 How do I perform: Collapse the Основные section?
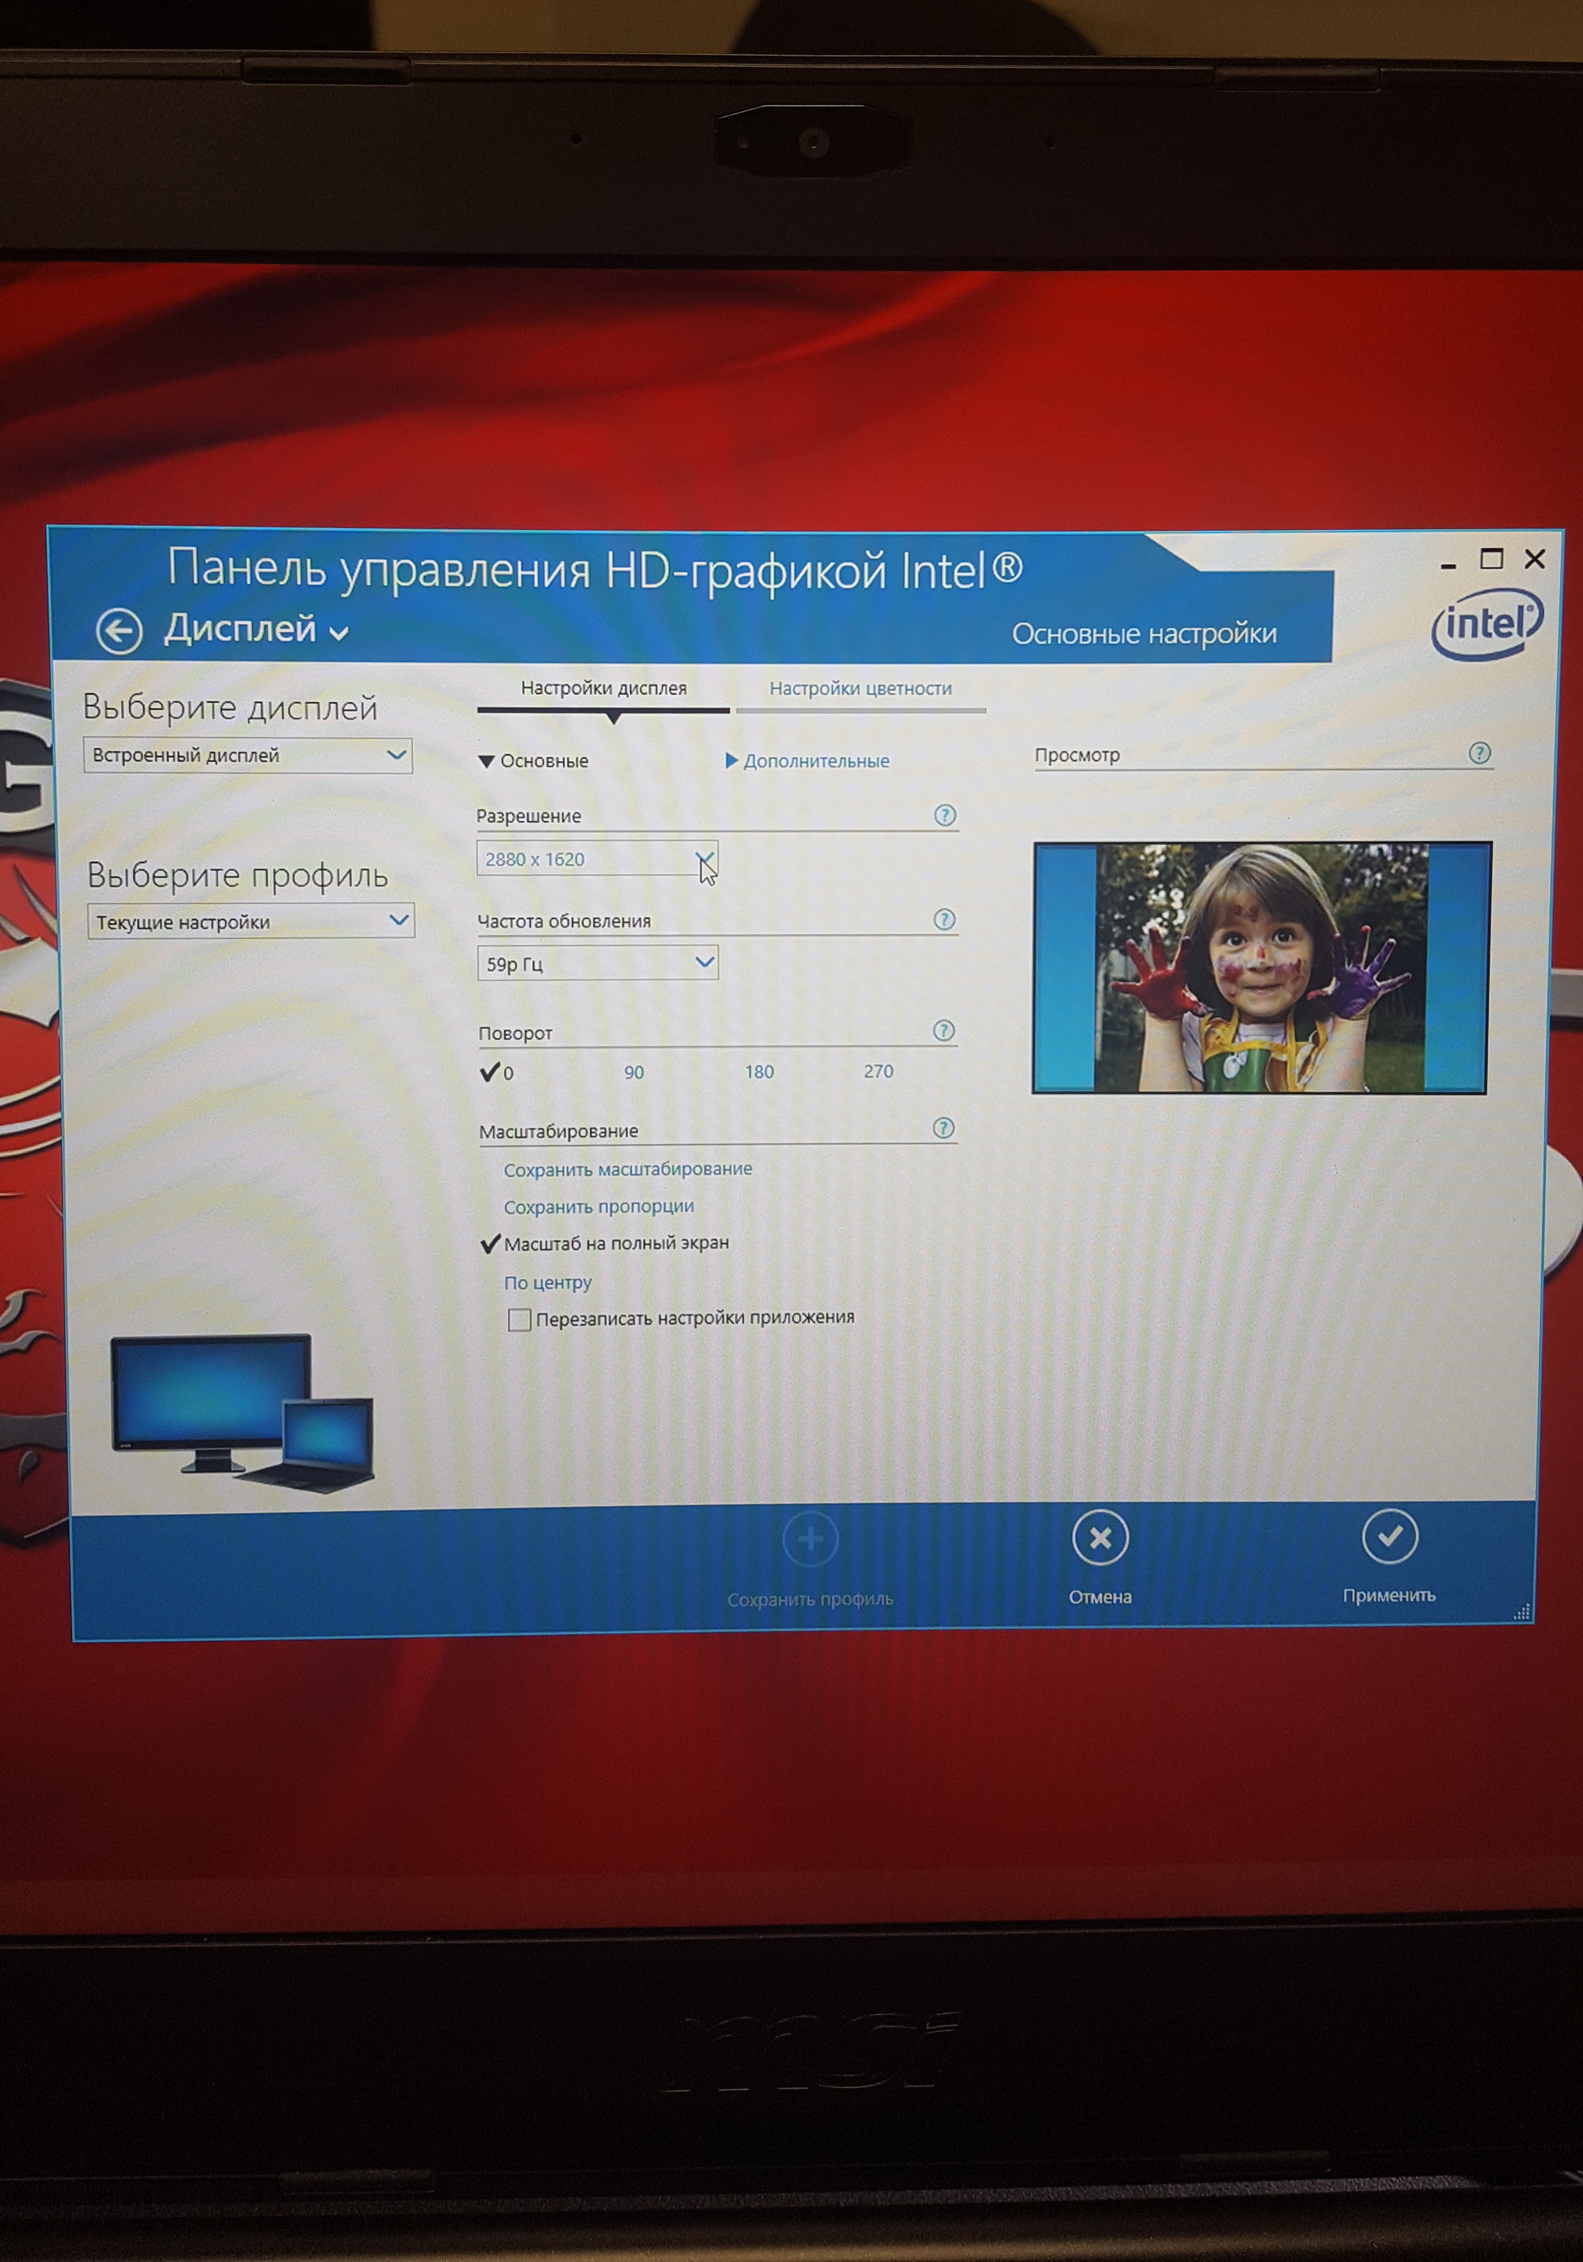[x=533, y=761]
